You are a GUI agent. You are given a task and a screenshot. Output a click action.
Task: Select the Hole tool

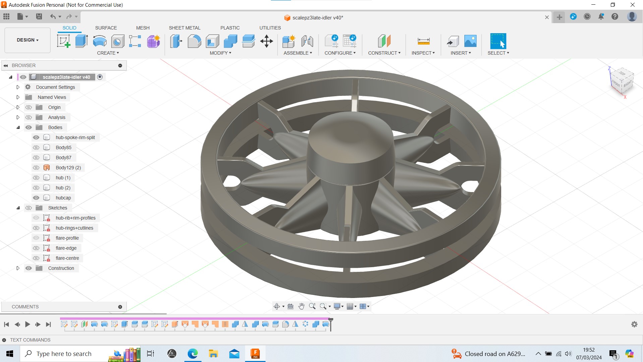pos(117,41)
